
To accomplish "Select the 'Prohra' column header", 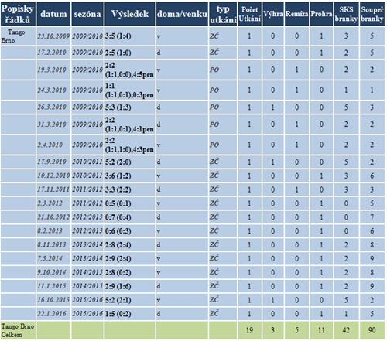I will pyautogui.click(x=321, y=14).
